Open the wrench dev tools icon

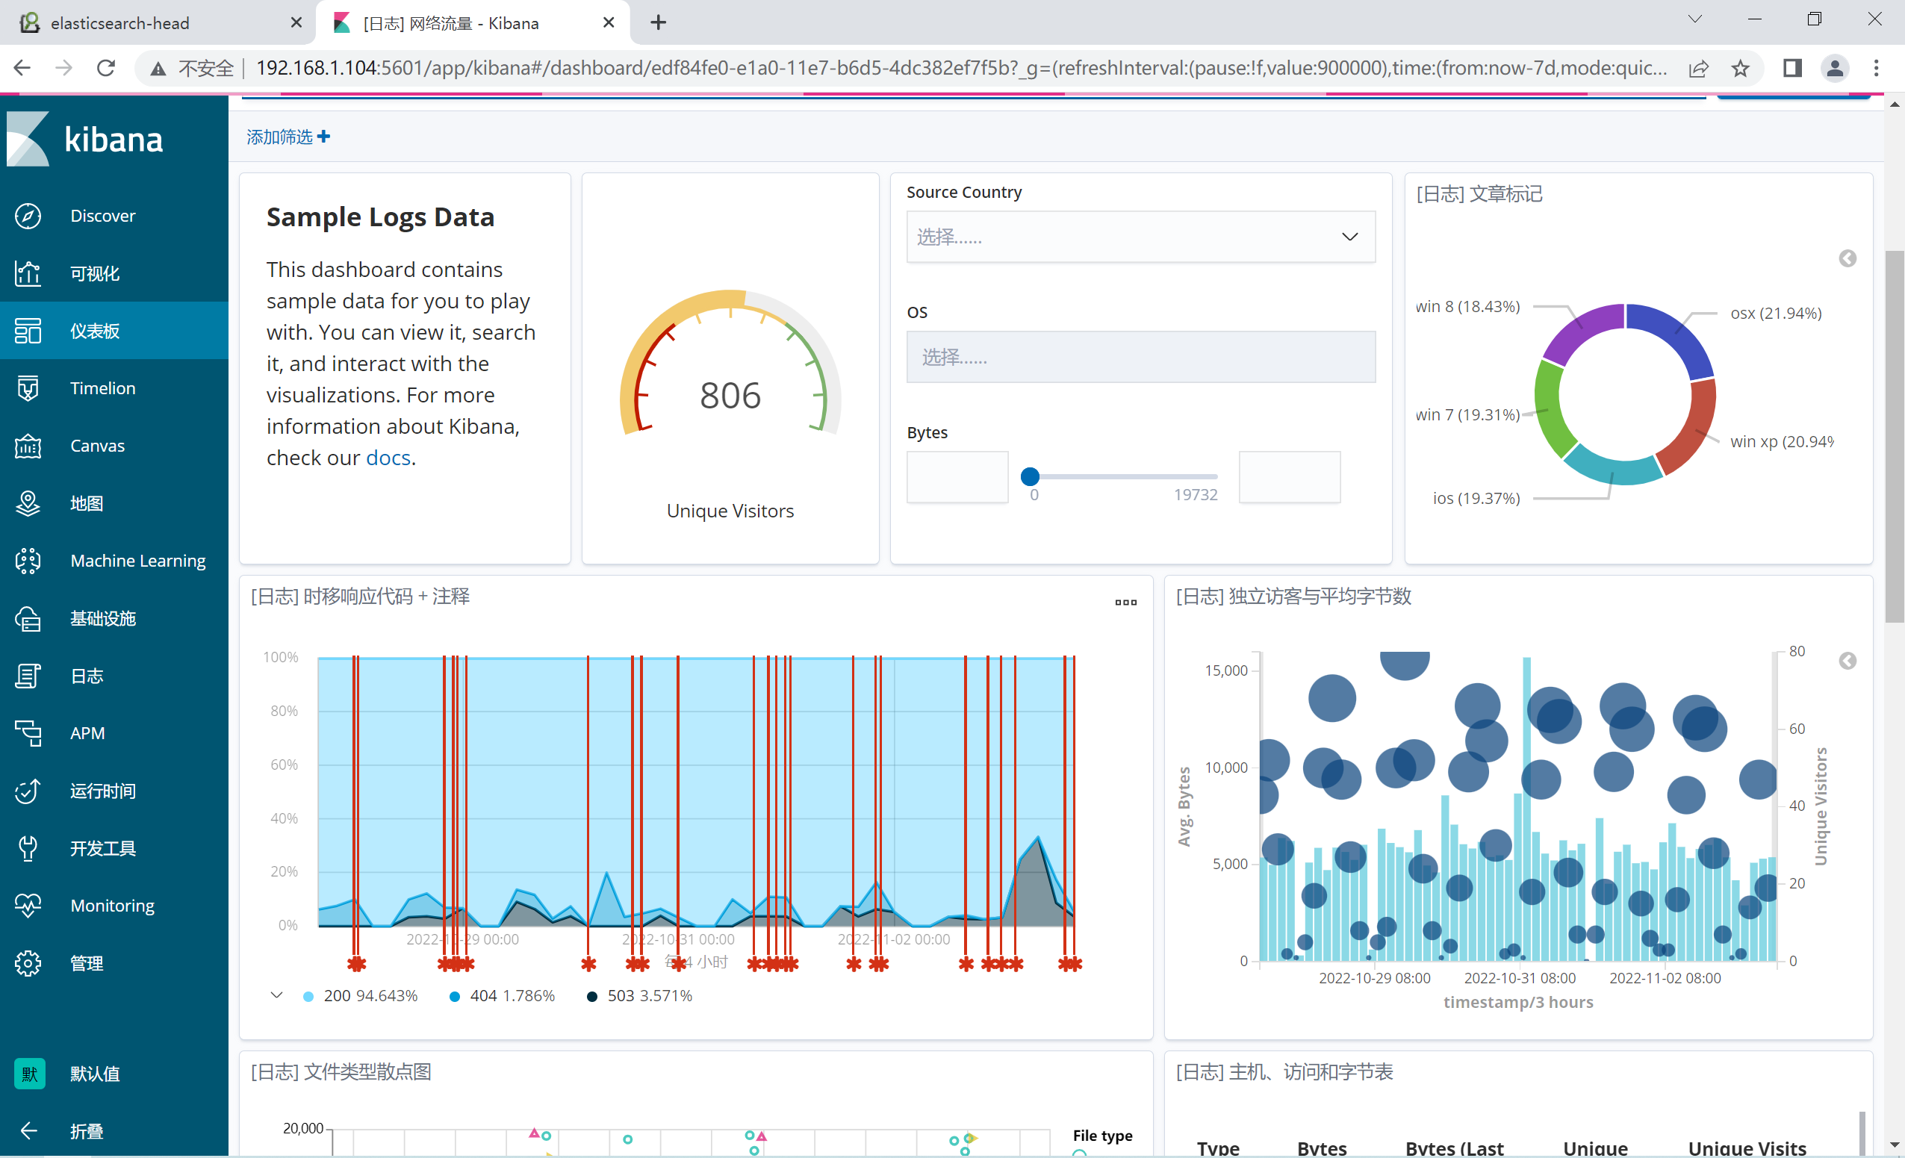[28, 848]
